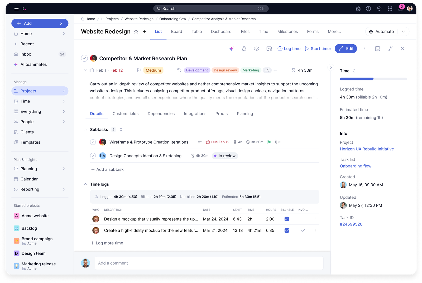The height and width of the screenshot is (283, 422).
Task: Complete the Wireframe & Prototype subtask
Action: pos(93,142)
